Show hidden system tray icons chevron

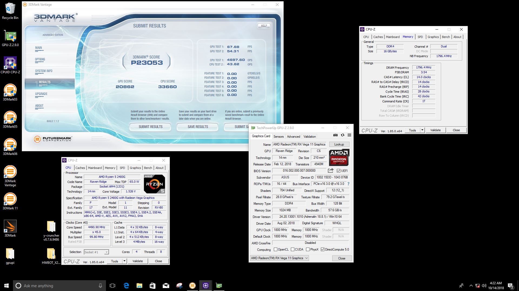point(471,286)
